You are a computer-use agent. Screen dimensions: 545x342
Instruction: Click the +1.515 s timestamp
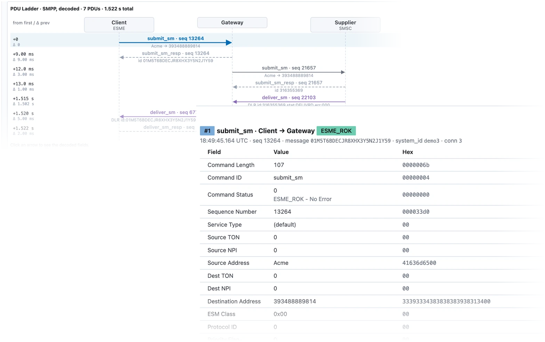click(x=23, y=99)
